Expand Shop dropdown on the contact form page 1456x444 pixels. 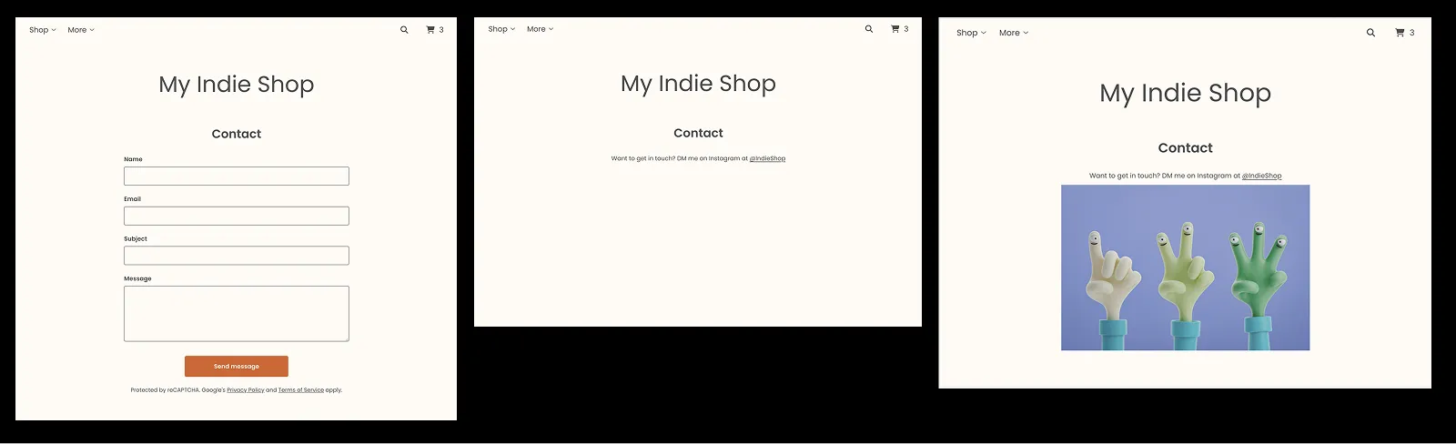pyautogui.click(x=42, y=30)
